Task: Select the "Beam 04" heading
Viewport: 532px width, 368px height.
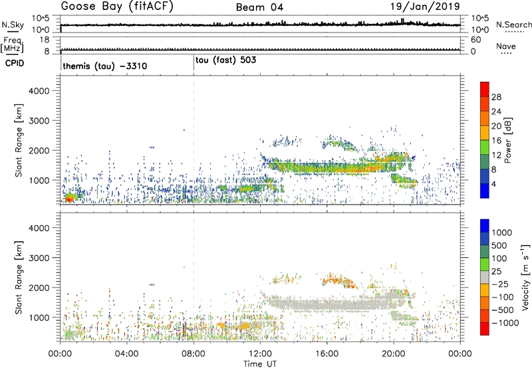Action: tap(259, 7)
